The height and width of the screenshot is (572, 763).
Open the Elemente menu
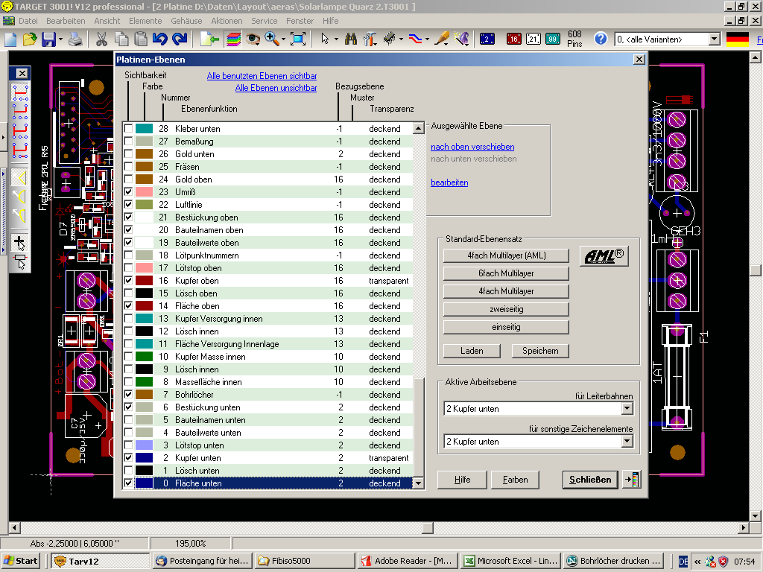click(145, 21)
